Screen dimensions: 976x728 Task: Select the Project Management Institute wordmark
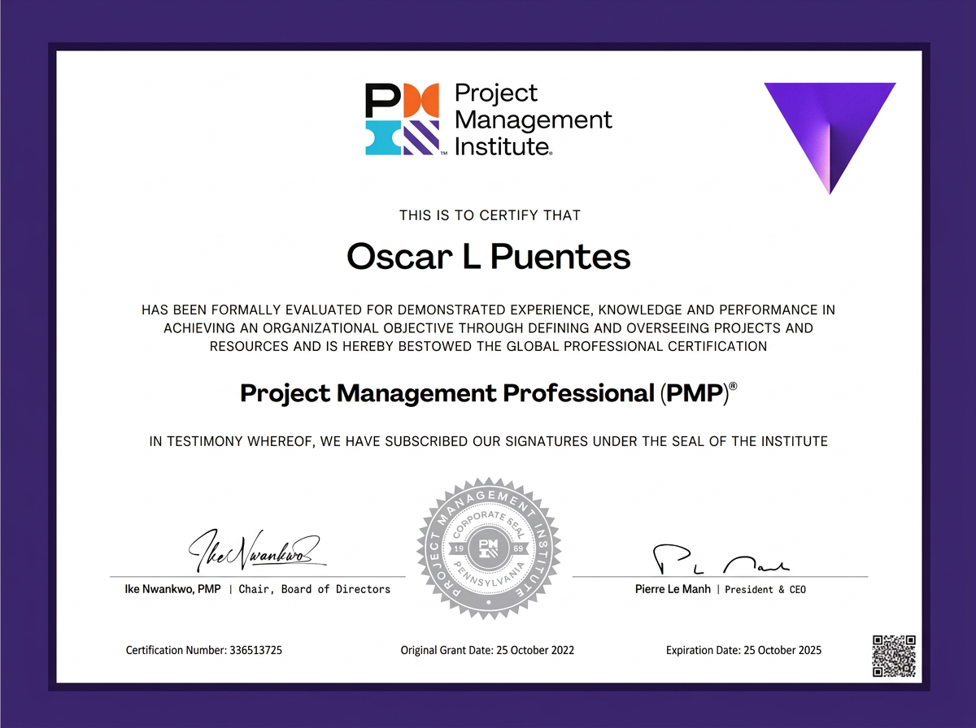pos(533,116)
